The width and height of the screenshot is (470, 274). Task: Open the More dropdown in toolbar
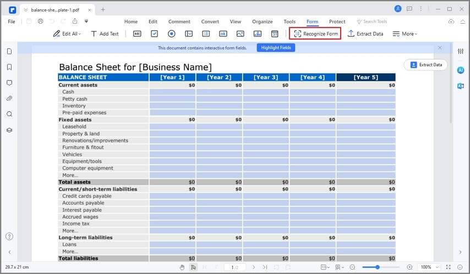[405, 34]
